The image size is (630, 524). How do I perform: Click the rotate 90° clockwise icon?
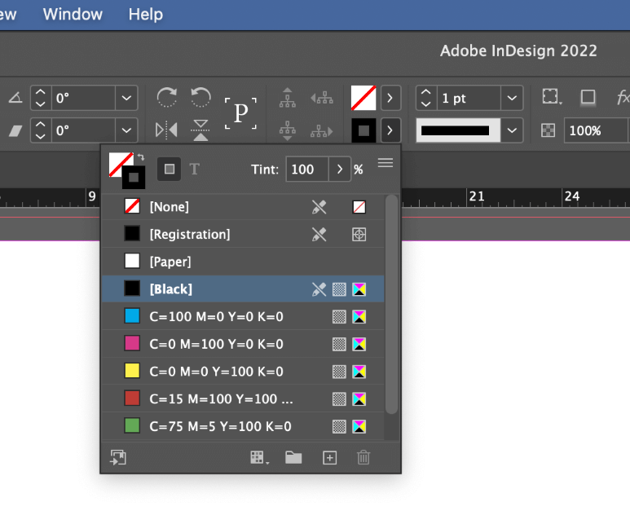point(167,97)
